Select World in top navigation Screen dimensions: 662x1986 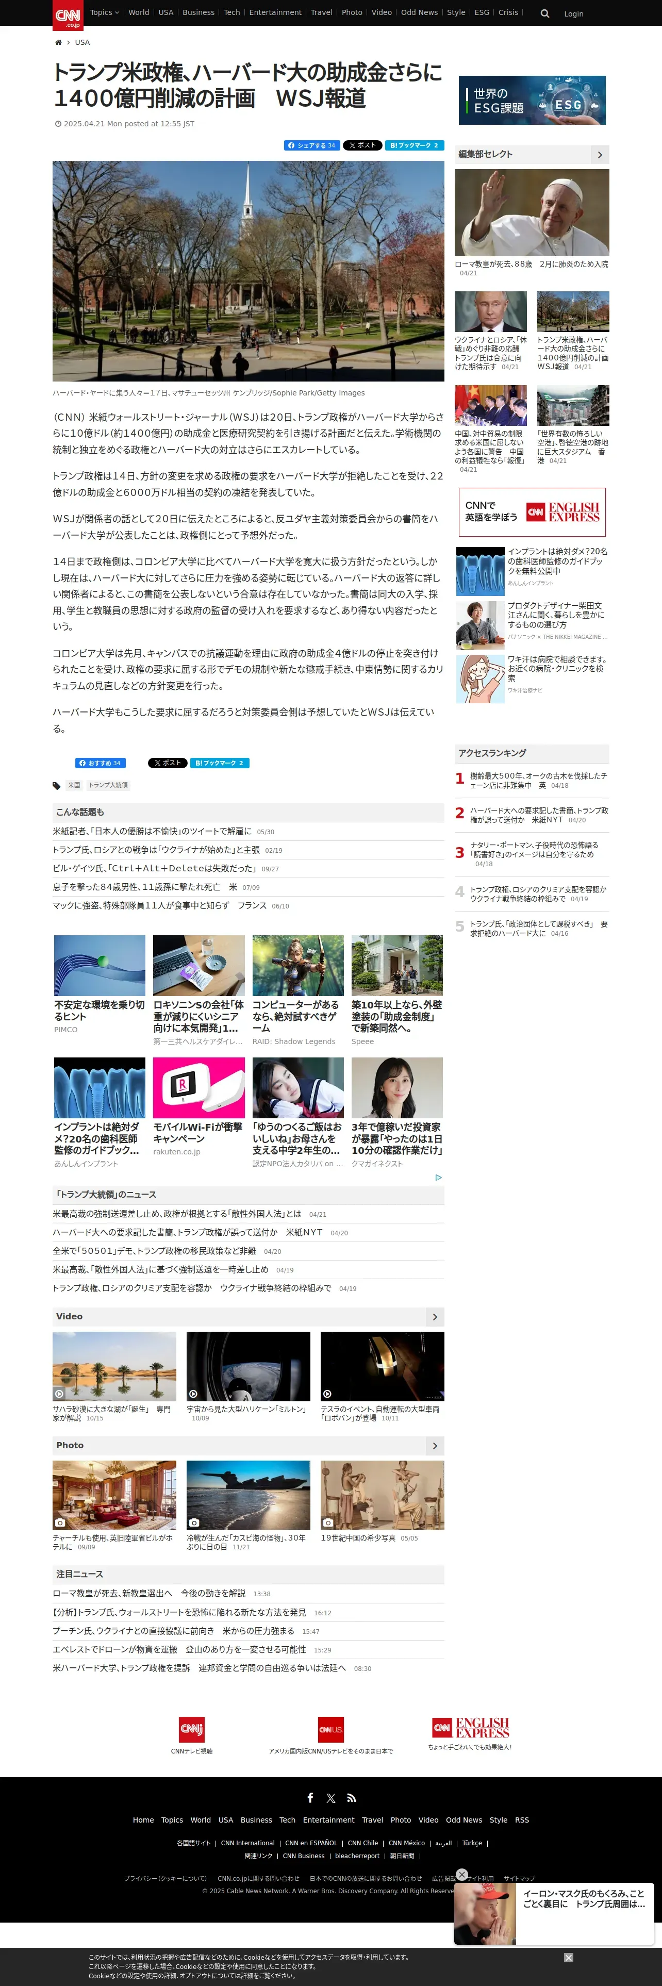139,12
